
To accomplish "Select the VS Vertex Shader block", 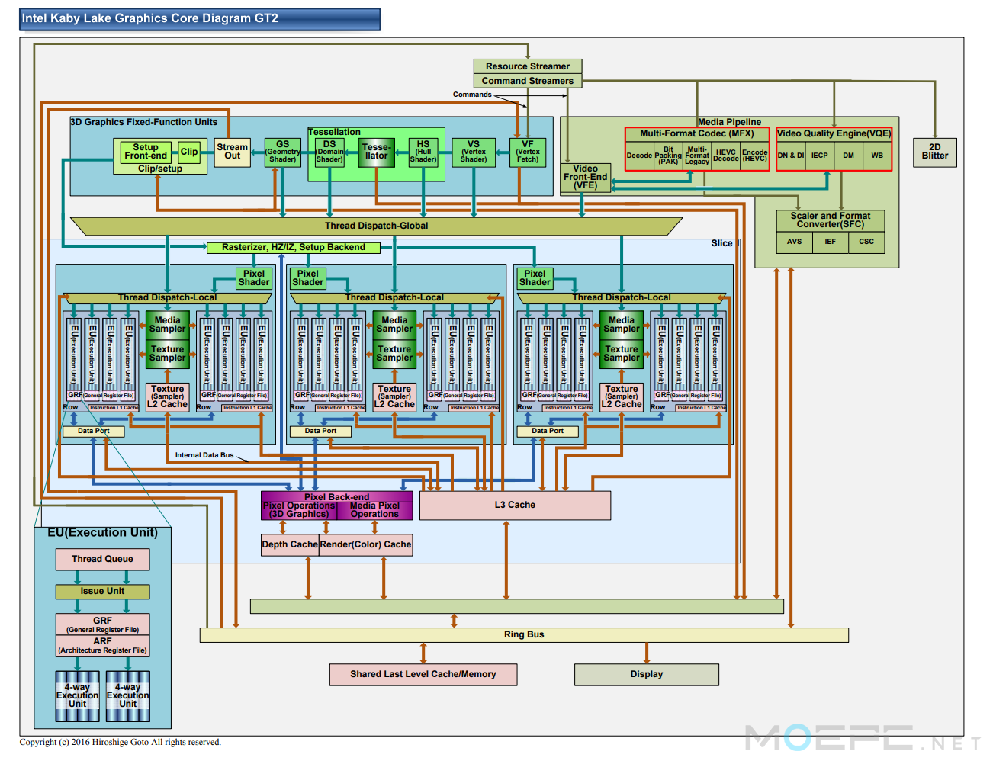I will point(474,152).
